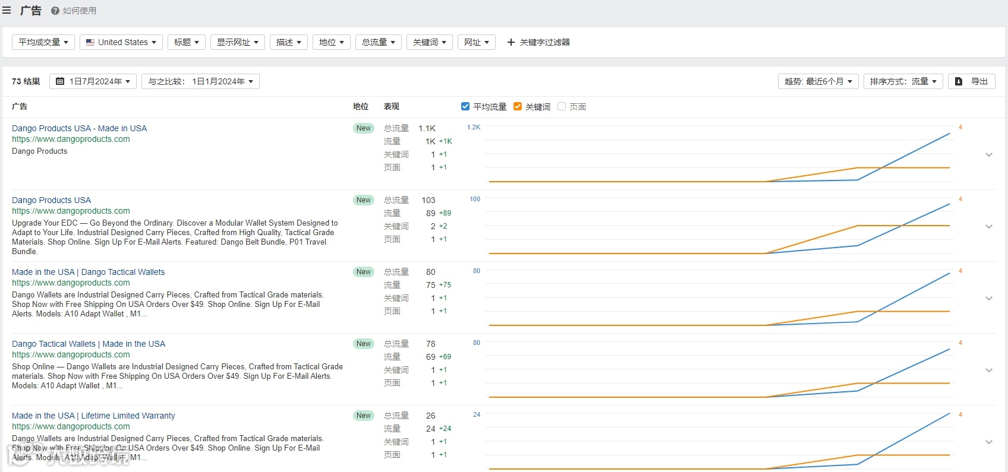Toggle the 平均流量 checkbox
The width and height of the screenshot is (1008, 472).
(465, 106)
